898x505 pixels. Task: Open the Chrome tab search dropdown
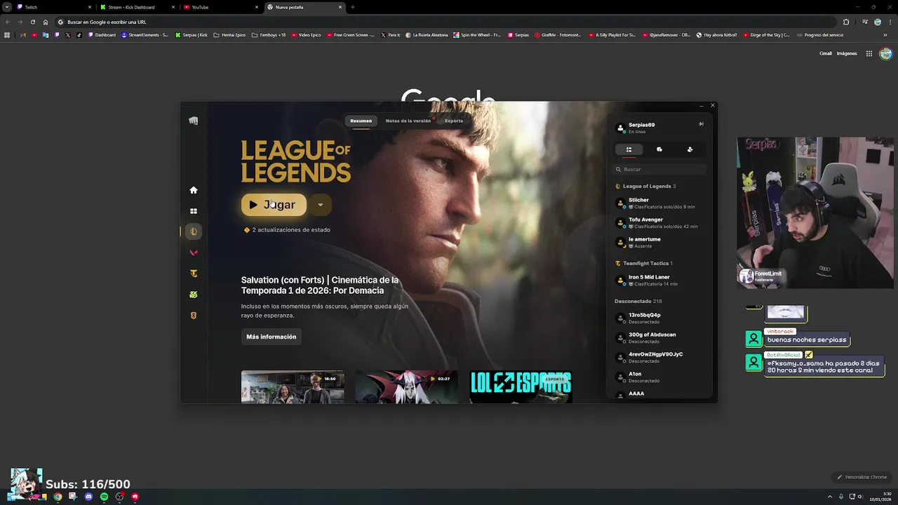[x=7, y=7]
